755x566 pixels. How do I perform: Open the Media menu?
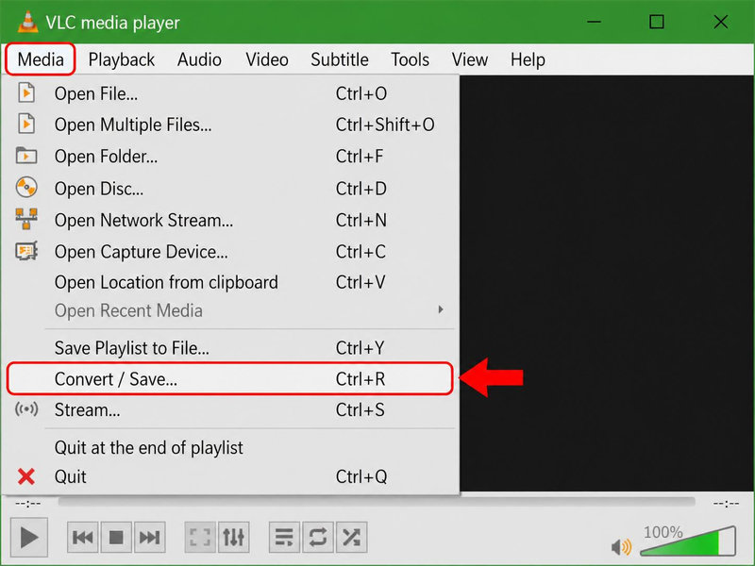[x=41, y=59]
